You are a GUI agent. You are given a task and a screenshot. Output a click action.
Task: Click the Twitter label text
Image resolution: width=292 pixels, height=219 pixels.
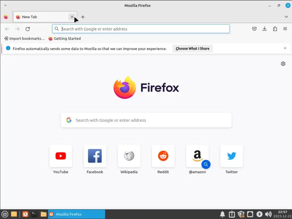[x=232, y=172]
